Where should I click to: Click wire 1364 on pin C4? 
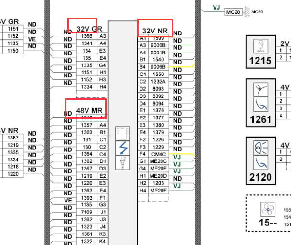point(87,154)
